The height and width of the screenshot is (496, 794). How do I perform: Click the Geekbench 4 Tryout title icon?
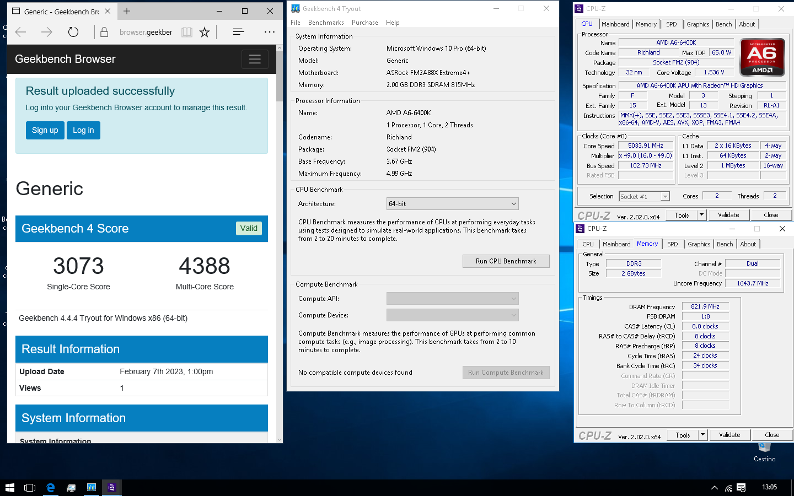pos(296,8)
